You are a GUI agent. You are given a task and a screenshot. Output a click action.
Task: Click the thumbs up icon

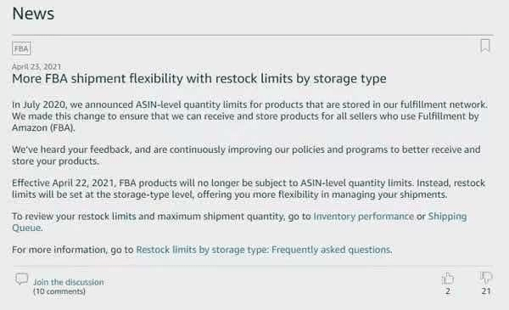[x=448, y=279]
